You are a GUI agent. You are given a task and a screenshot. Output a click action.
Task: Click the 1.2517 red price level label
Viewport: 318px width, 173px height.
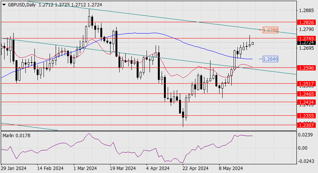click(x=306, y=84)
